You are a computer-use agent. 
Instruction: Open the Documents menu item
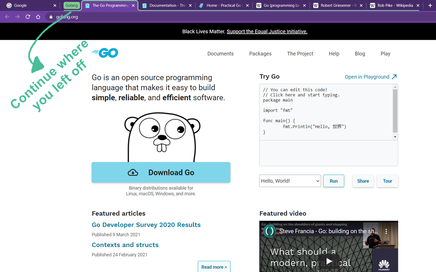(x=220, y=54)
